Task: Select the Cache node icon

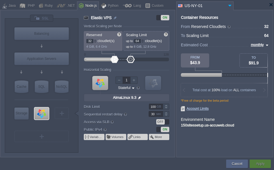Action: click(x=22, y=86)
